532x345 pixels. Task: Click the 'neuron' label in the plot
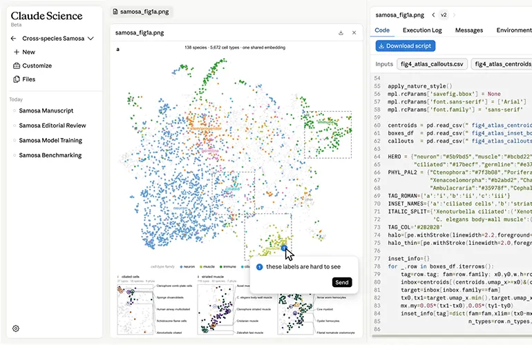point(180,208)
